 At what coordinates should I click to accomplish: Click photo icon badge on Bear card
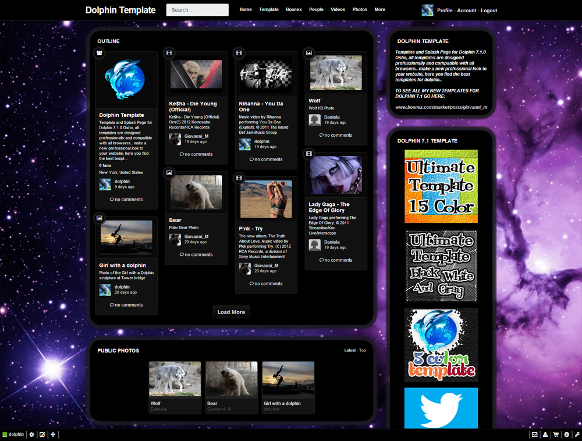coord(169,173)
